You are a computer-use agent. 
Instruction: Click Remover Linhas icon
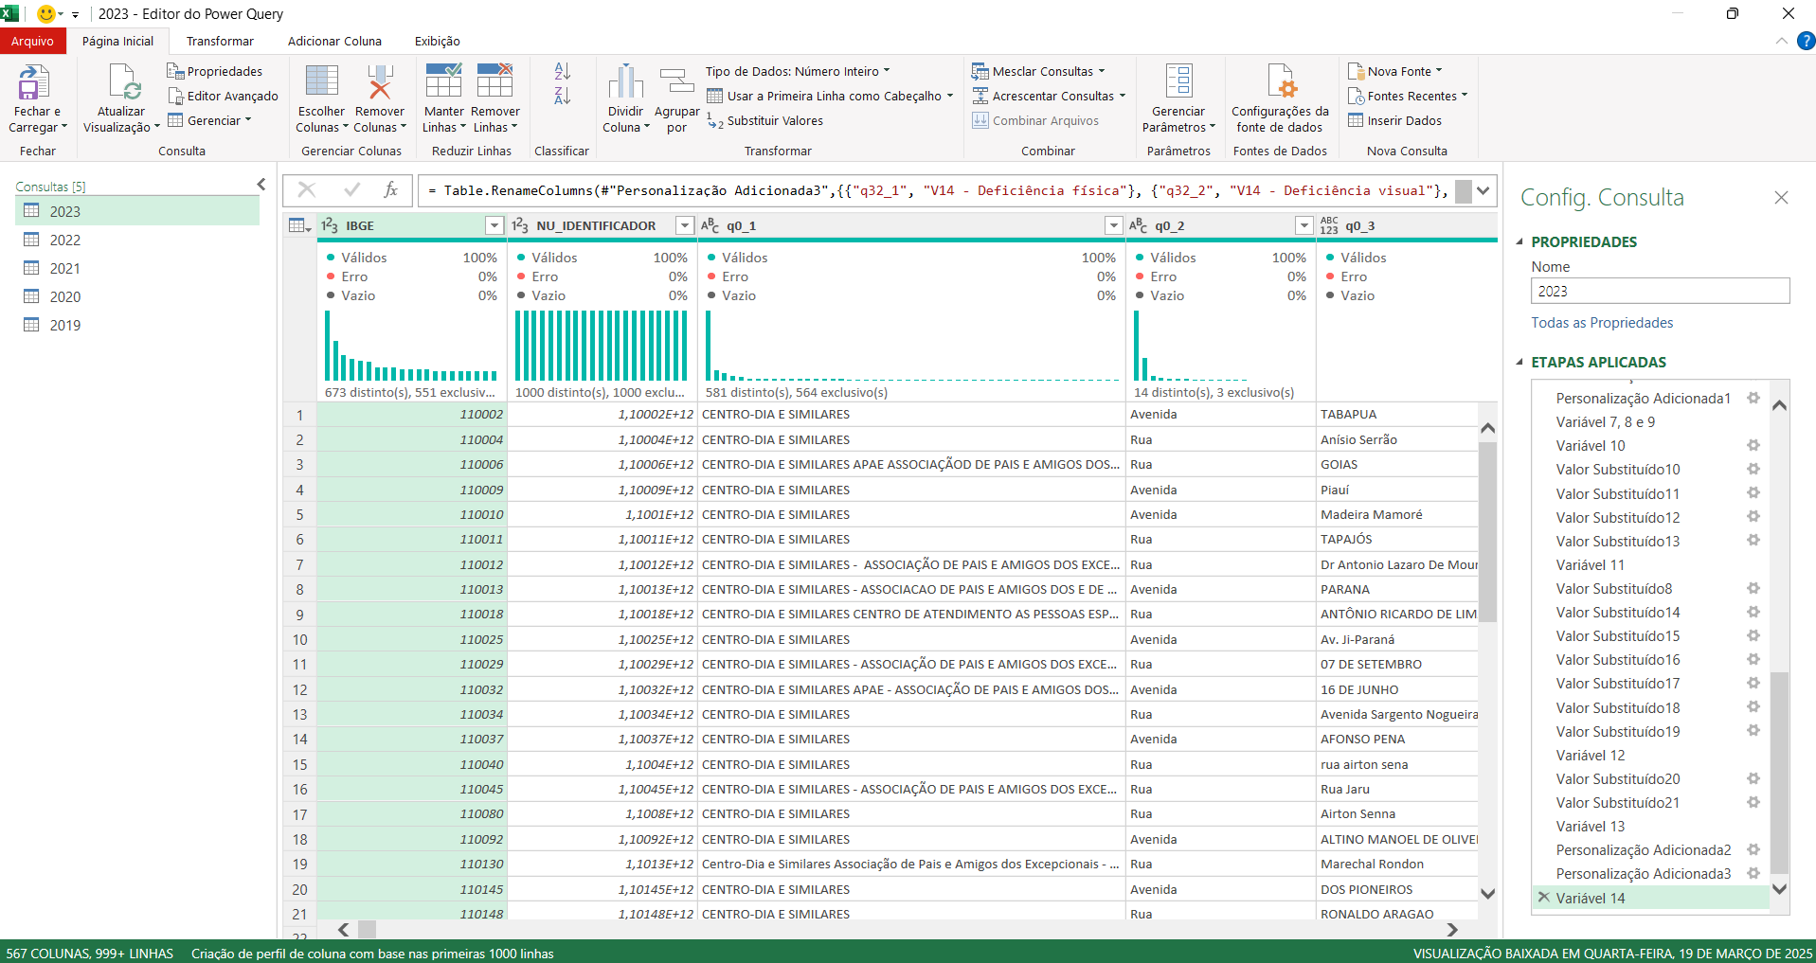pos(494,80)
